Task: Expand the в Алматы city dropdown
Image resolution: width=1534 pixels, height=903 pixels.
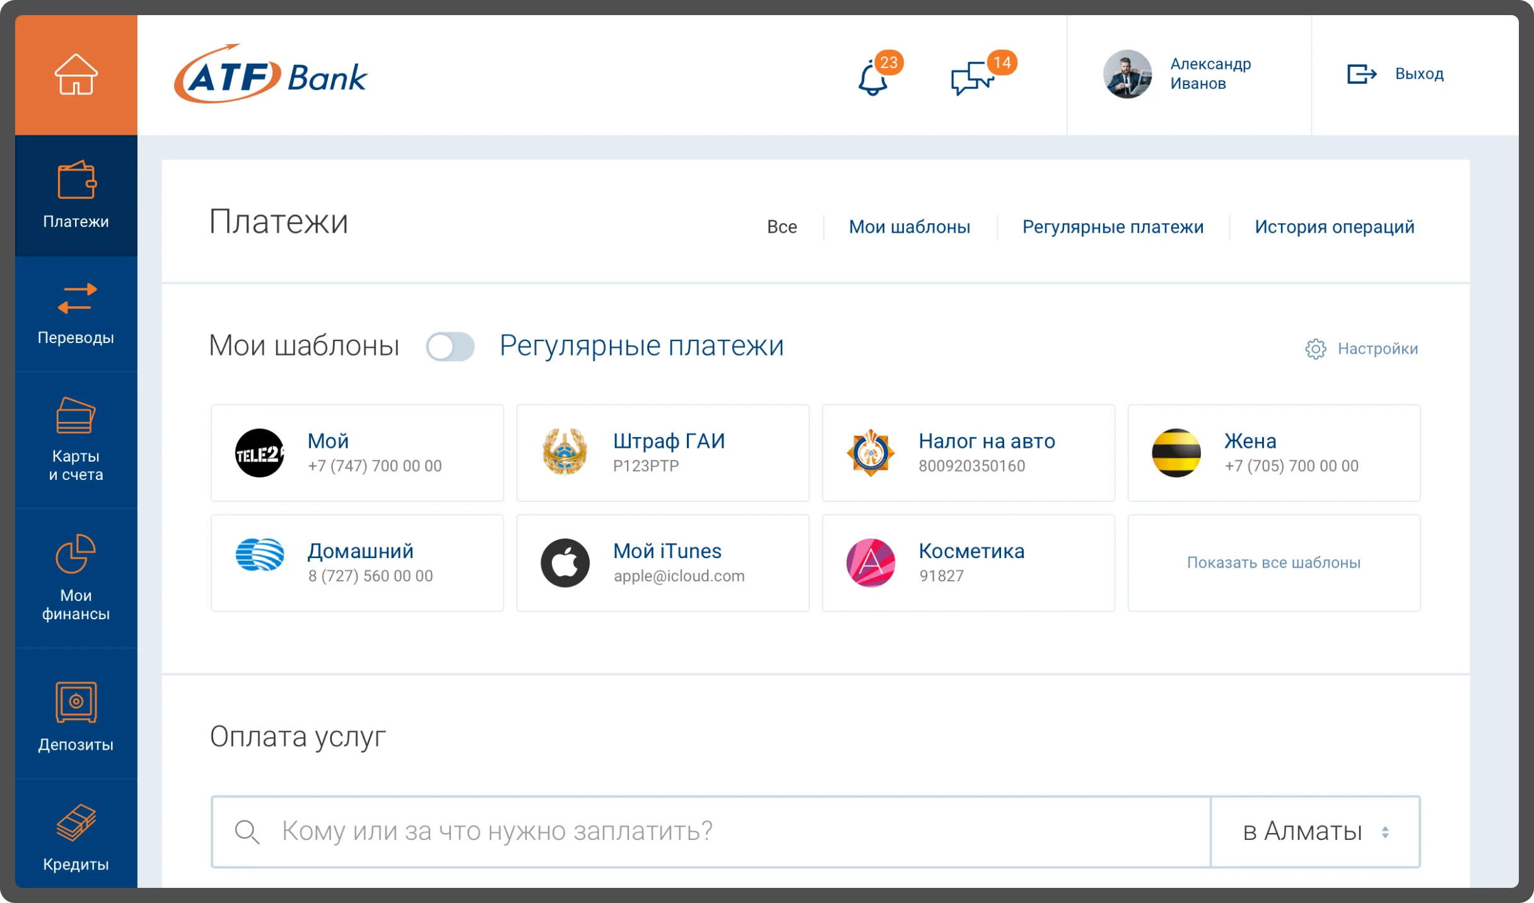Action: click(x=1315, y=831)
